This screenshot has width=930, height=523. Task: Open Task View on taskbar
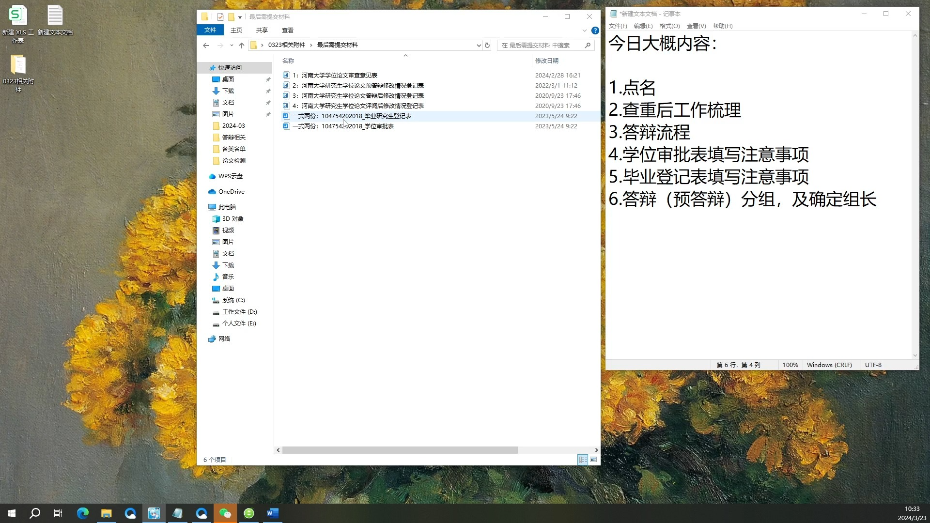click(x=58, y=513)
